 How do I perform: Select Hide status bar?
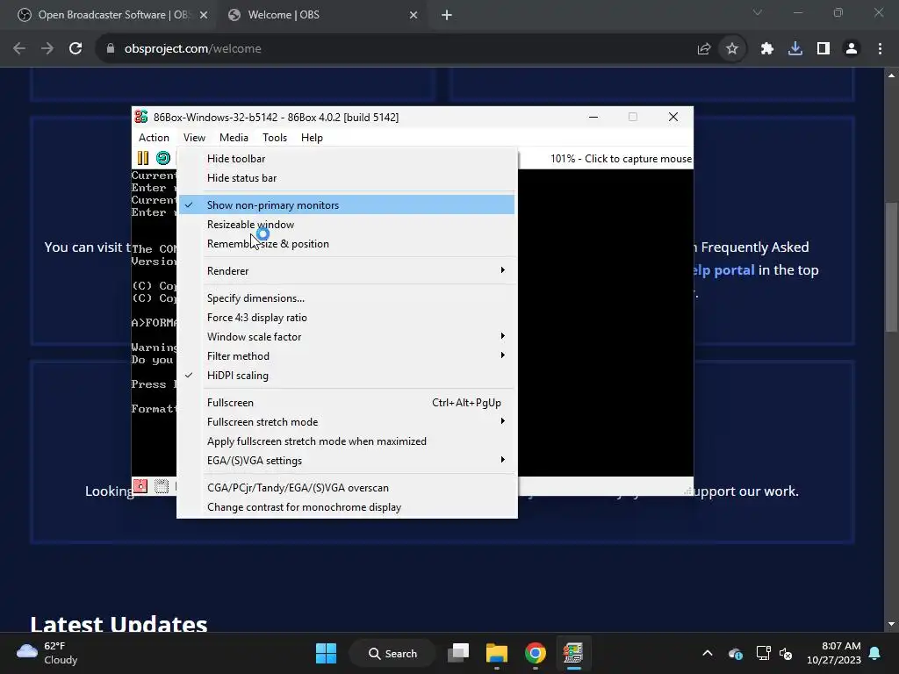click(347, 177)
